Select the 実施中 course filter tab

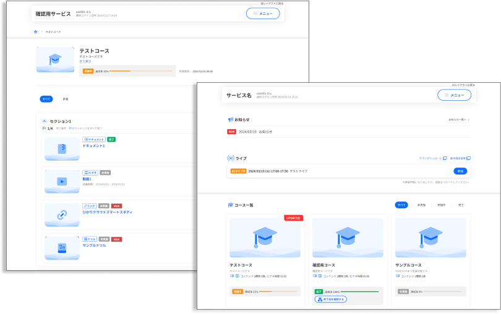(x=441, y=205)
